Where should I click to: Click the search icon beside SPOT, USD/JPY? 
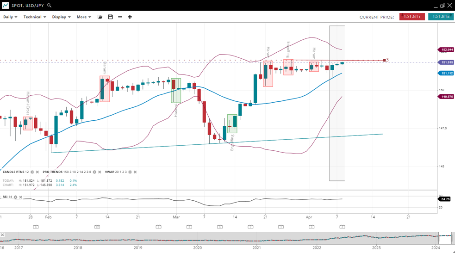49,6
